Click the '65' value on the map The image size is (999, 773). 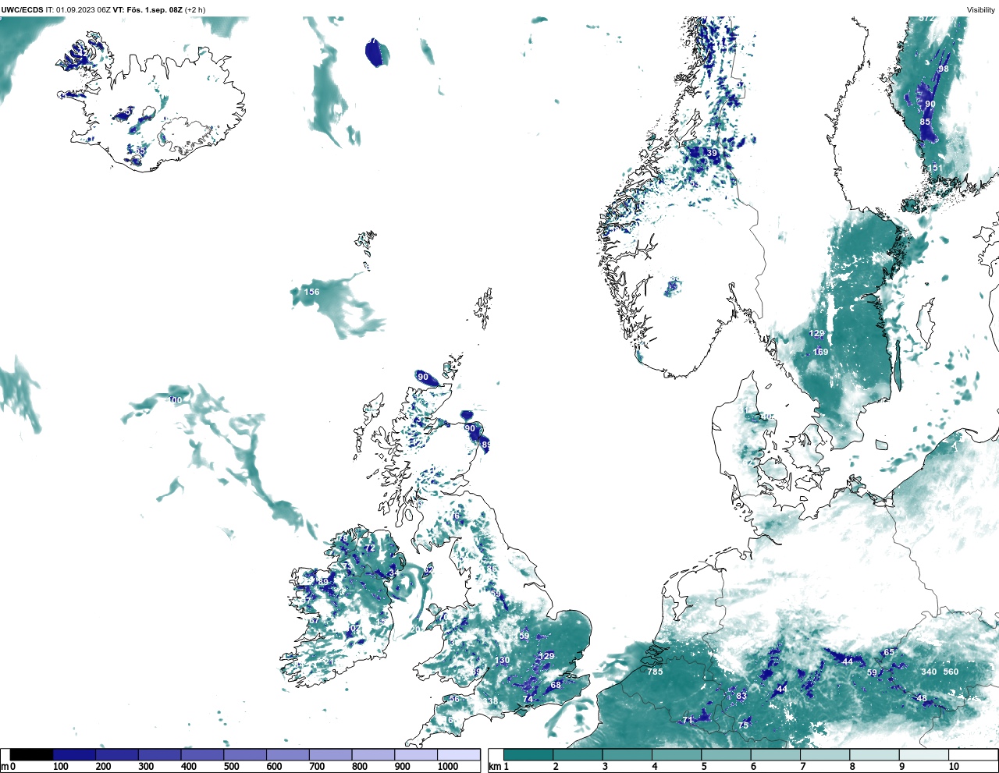point(889,653)
